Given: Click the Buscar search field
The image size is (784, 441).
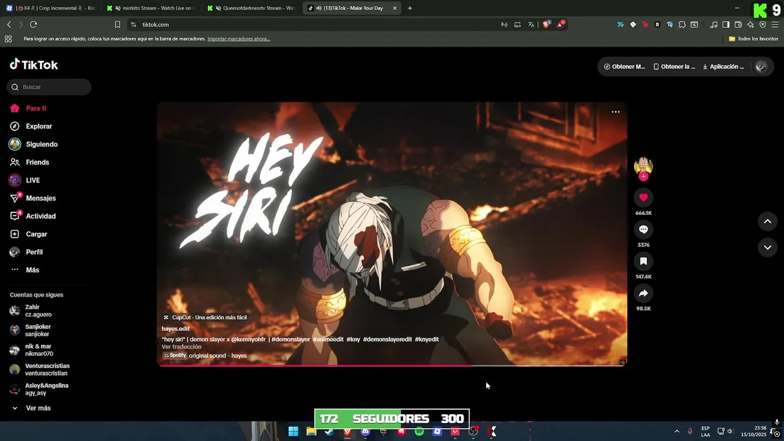Looking at the screenshot, I should coord(49,87).
